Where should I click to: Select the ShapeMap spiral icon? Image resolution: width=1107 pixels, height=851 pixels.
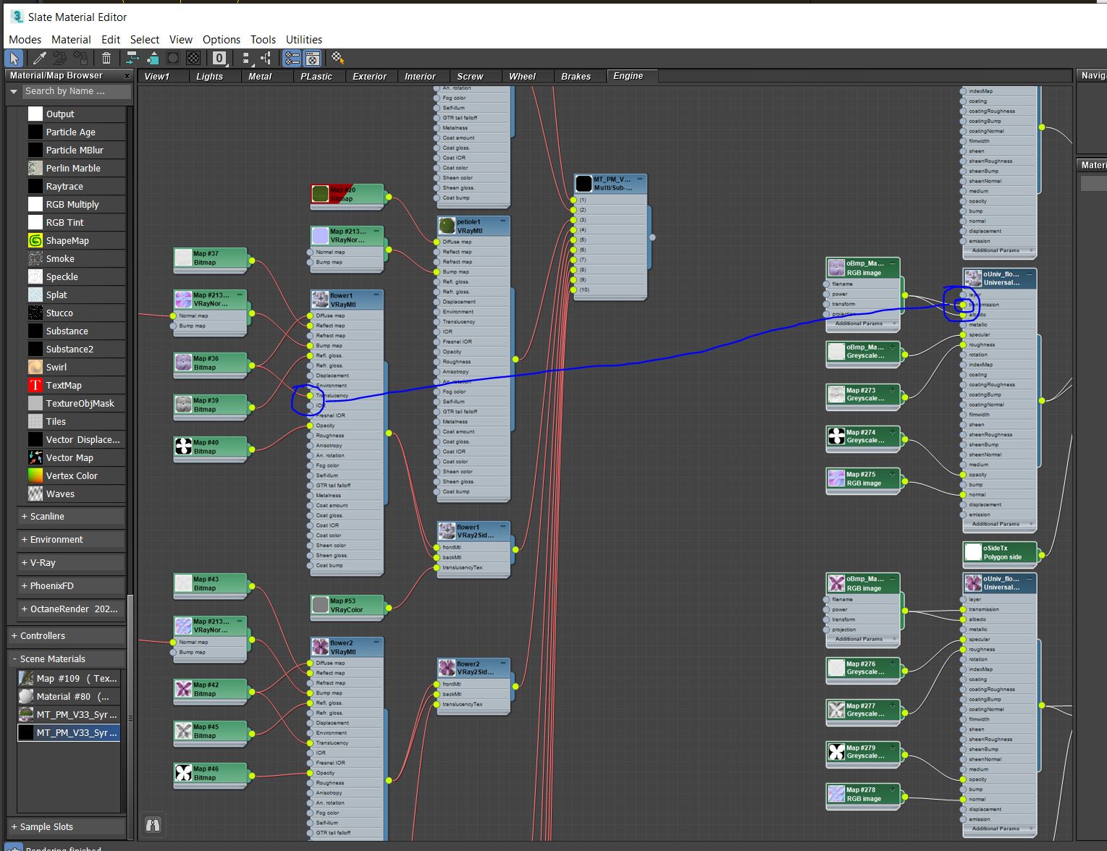tap(35, 240)
